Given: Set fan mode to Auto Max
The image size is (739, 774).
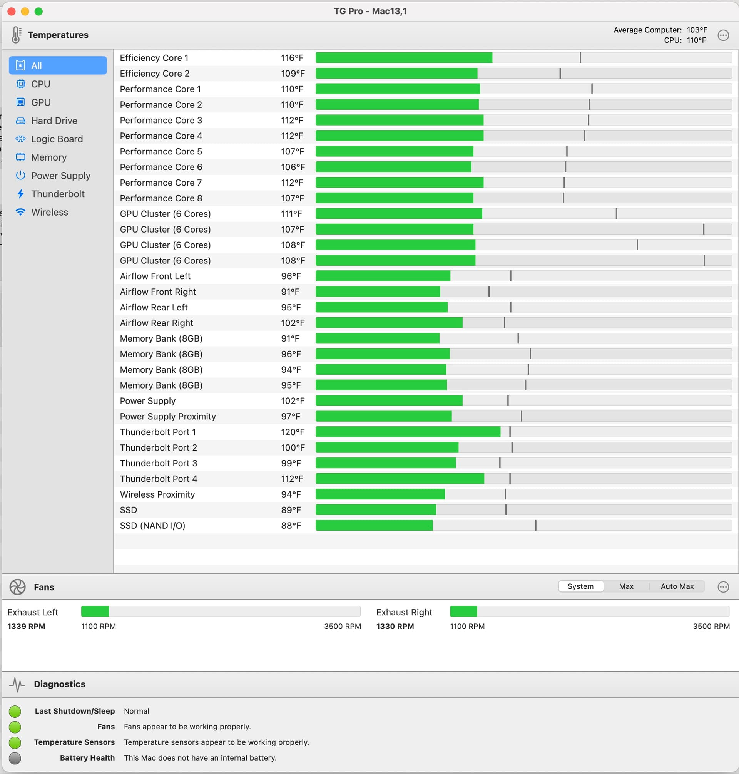Looking at the screenshot, I should tap(677, 586).
